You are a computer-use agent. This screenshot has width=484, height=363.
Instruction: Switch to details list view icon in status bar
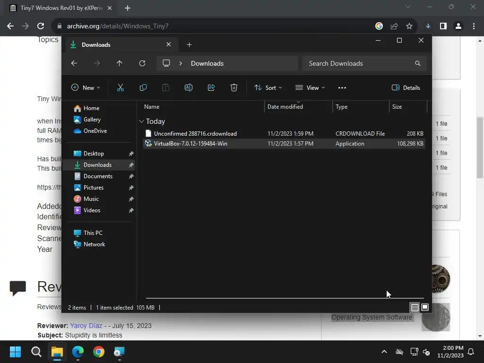pyautogui.click(x=415, y=307)
